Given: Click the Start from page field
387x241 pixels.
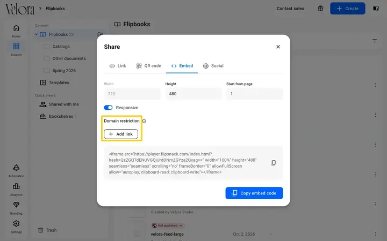Looking at the screenshot, I should (254, 94).
